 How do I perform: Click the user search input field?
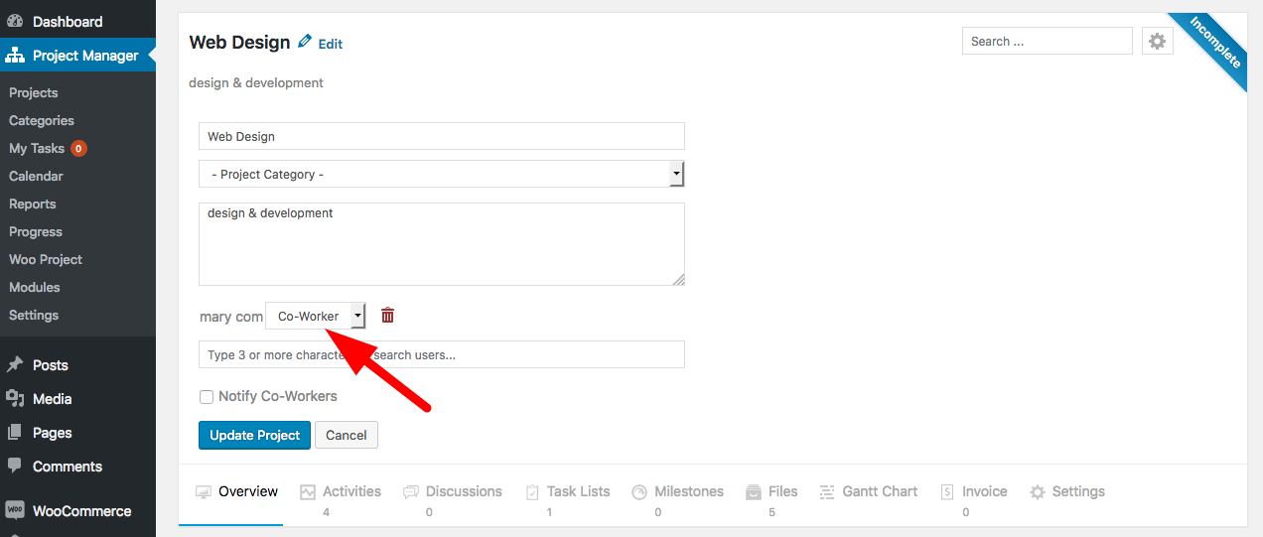[x=442, y=354]
